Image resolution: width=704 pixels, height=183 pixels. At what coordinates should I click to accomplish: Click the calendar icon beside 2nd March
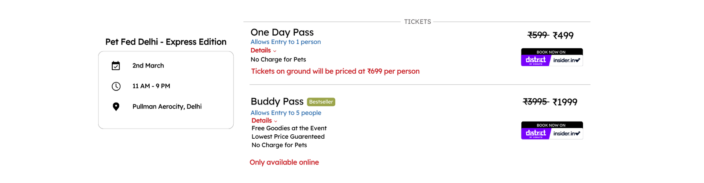coord(116,66)
